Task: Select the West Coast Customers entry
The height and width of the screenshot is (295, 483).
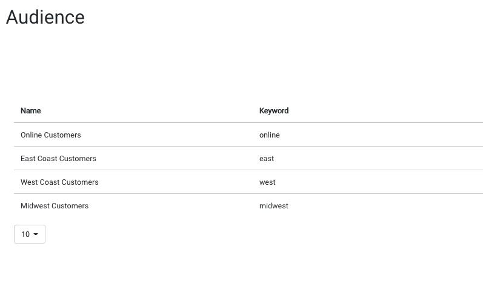Action: (59, 182)
